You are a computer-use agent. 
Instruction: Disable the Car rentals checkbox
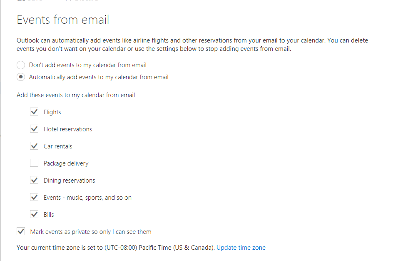[34, 146]
